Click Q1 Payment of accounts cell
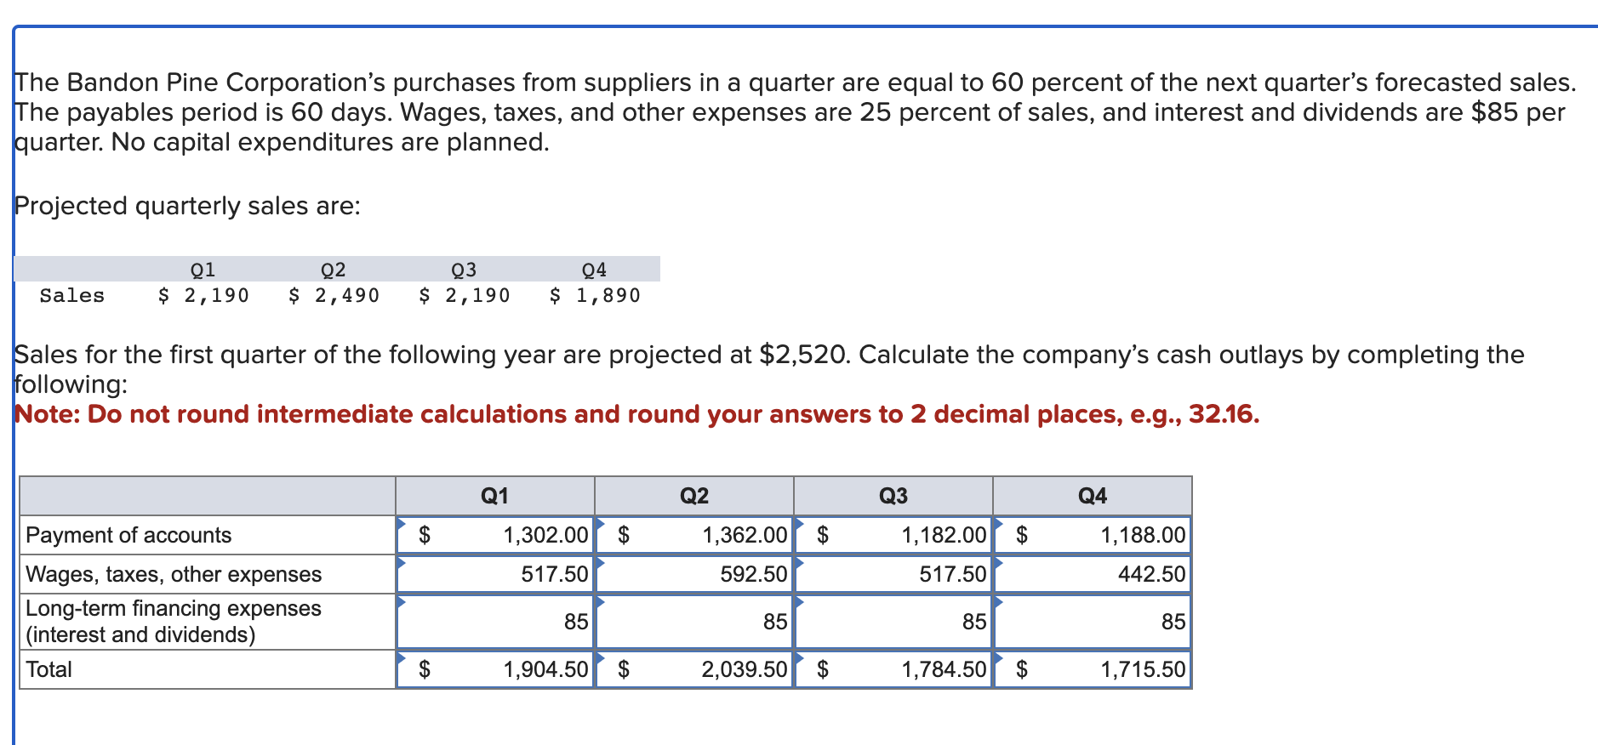This screenshot has width=1598, height=745. pyautogui.click(x=495, y=535)
